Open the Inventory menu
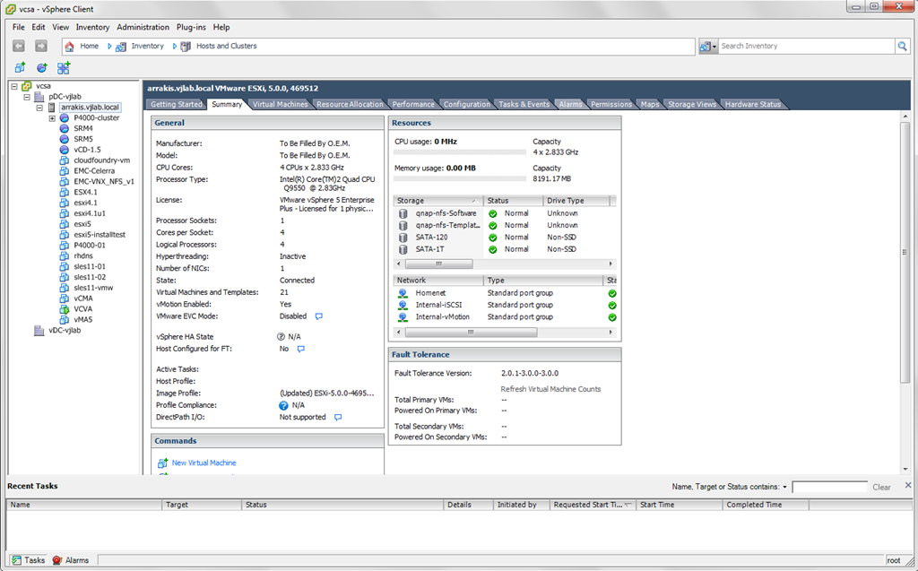This screenshot has height=571, width=918. (x=92, y=27)
